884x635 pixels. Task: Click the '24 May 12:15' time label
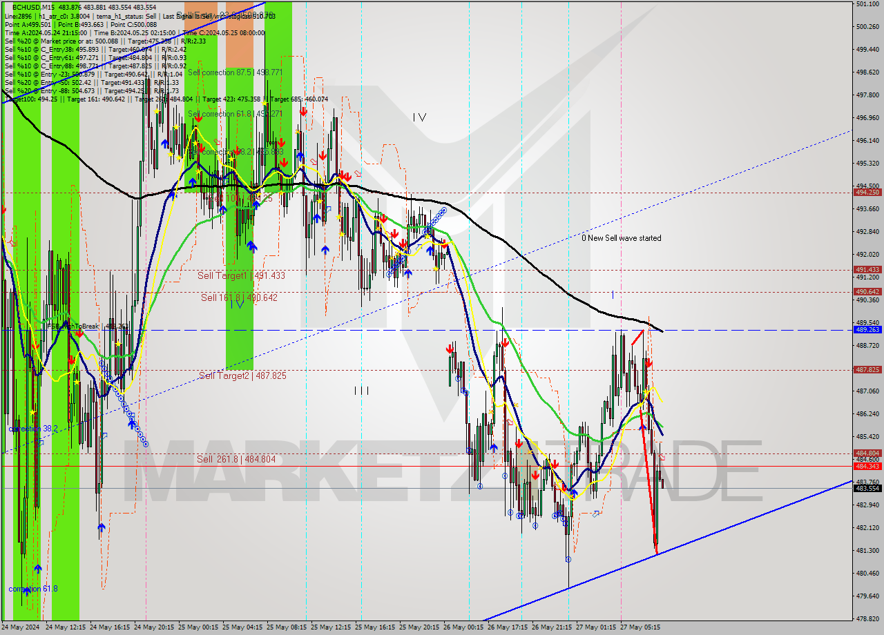[66, 627]
